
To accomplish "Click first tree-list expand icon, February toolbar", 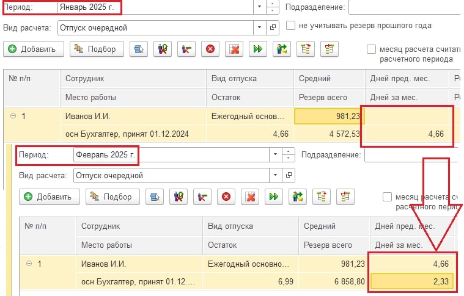I will coord(322,197).
